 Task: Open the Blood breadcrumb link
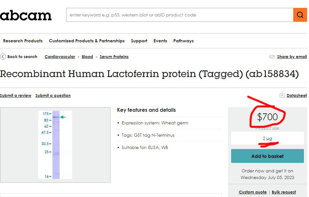[x=87, y=57]
